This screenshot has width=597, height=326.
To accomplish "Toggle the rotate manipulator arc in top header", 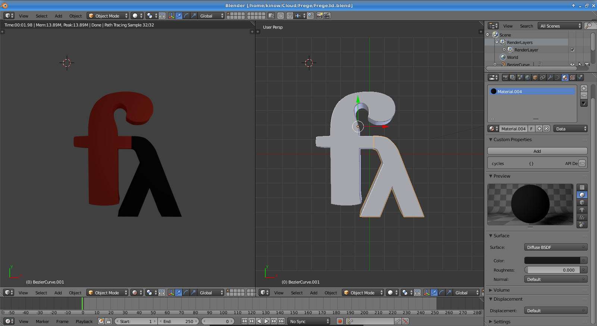I will click(x=186, y=16).
